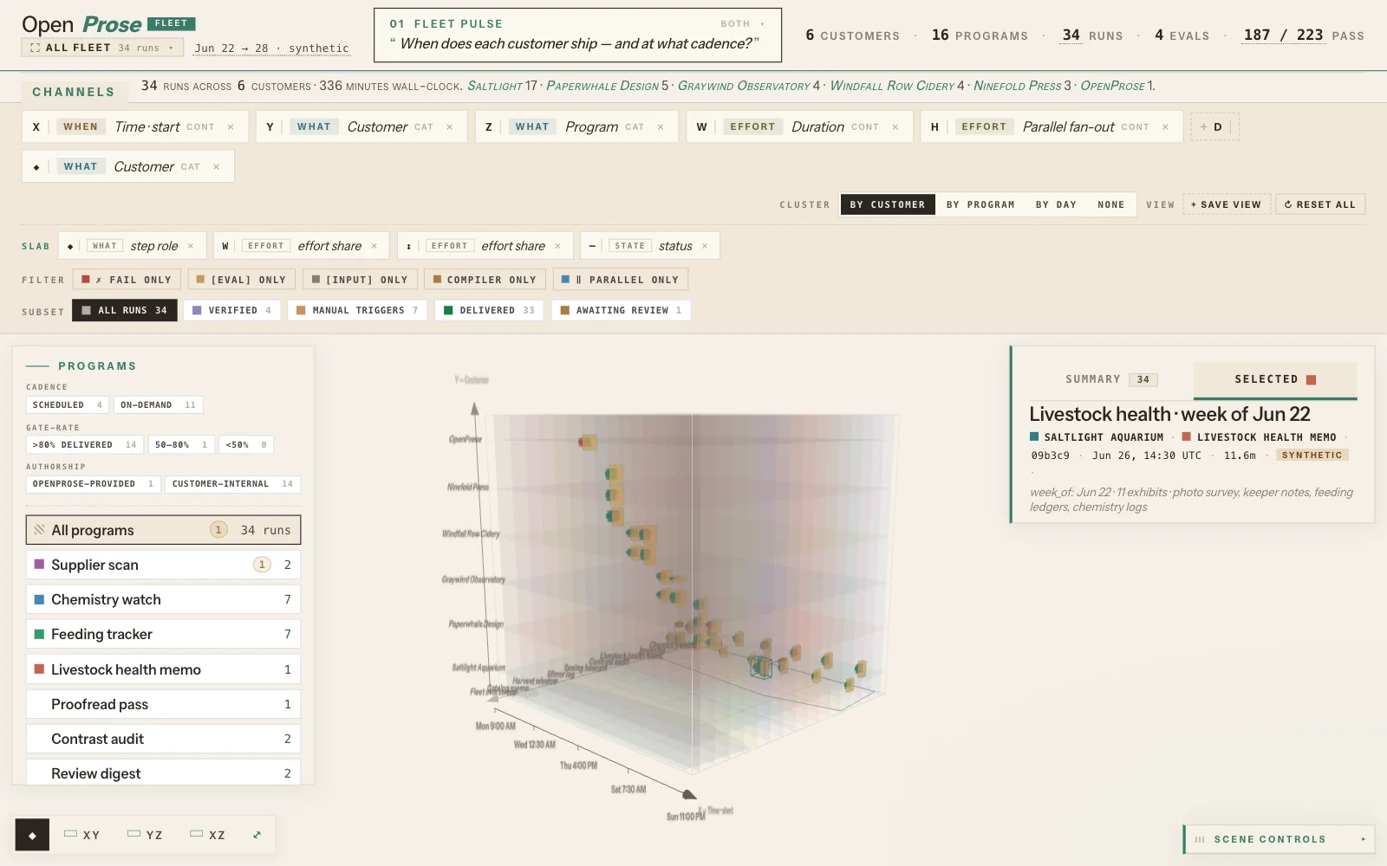
Task: Set cluster to None
Action: 1110,204
